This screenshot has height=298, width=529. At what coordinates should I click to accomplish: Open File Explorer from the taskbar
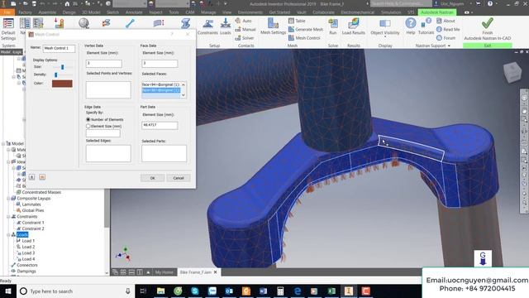161,291
